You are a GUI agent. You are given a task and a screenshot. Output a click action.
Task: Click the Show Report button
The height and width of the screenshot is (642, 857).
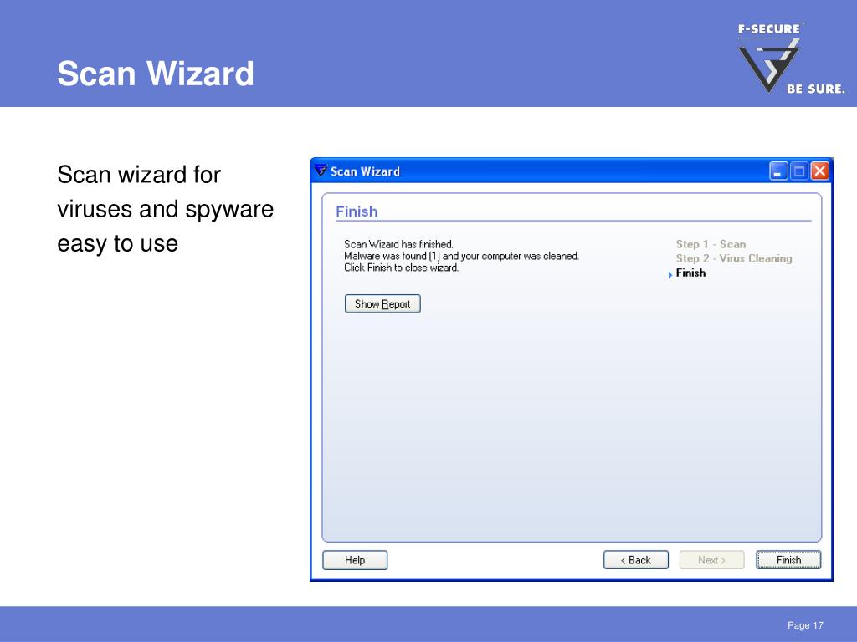tap(382, 304)
